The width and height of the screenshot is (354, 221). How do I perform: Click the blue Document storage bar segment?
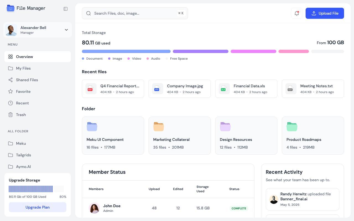pyautogui.click(x=126, y=51)
